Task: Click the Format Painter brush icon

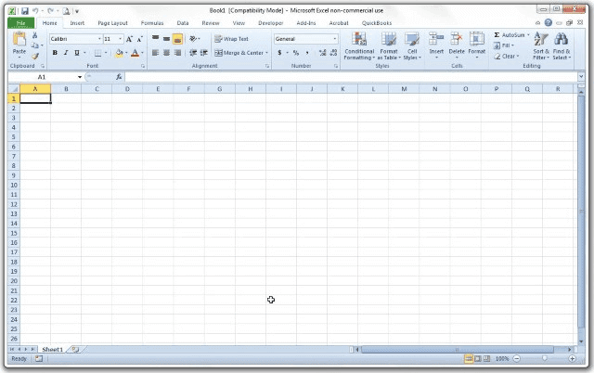Action: 35,57
